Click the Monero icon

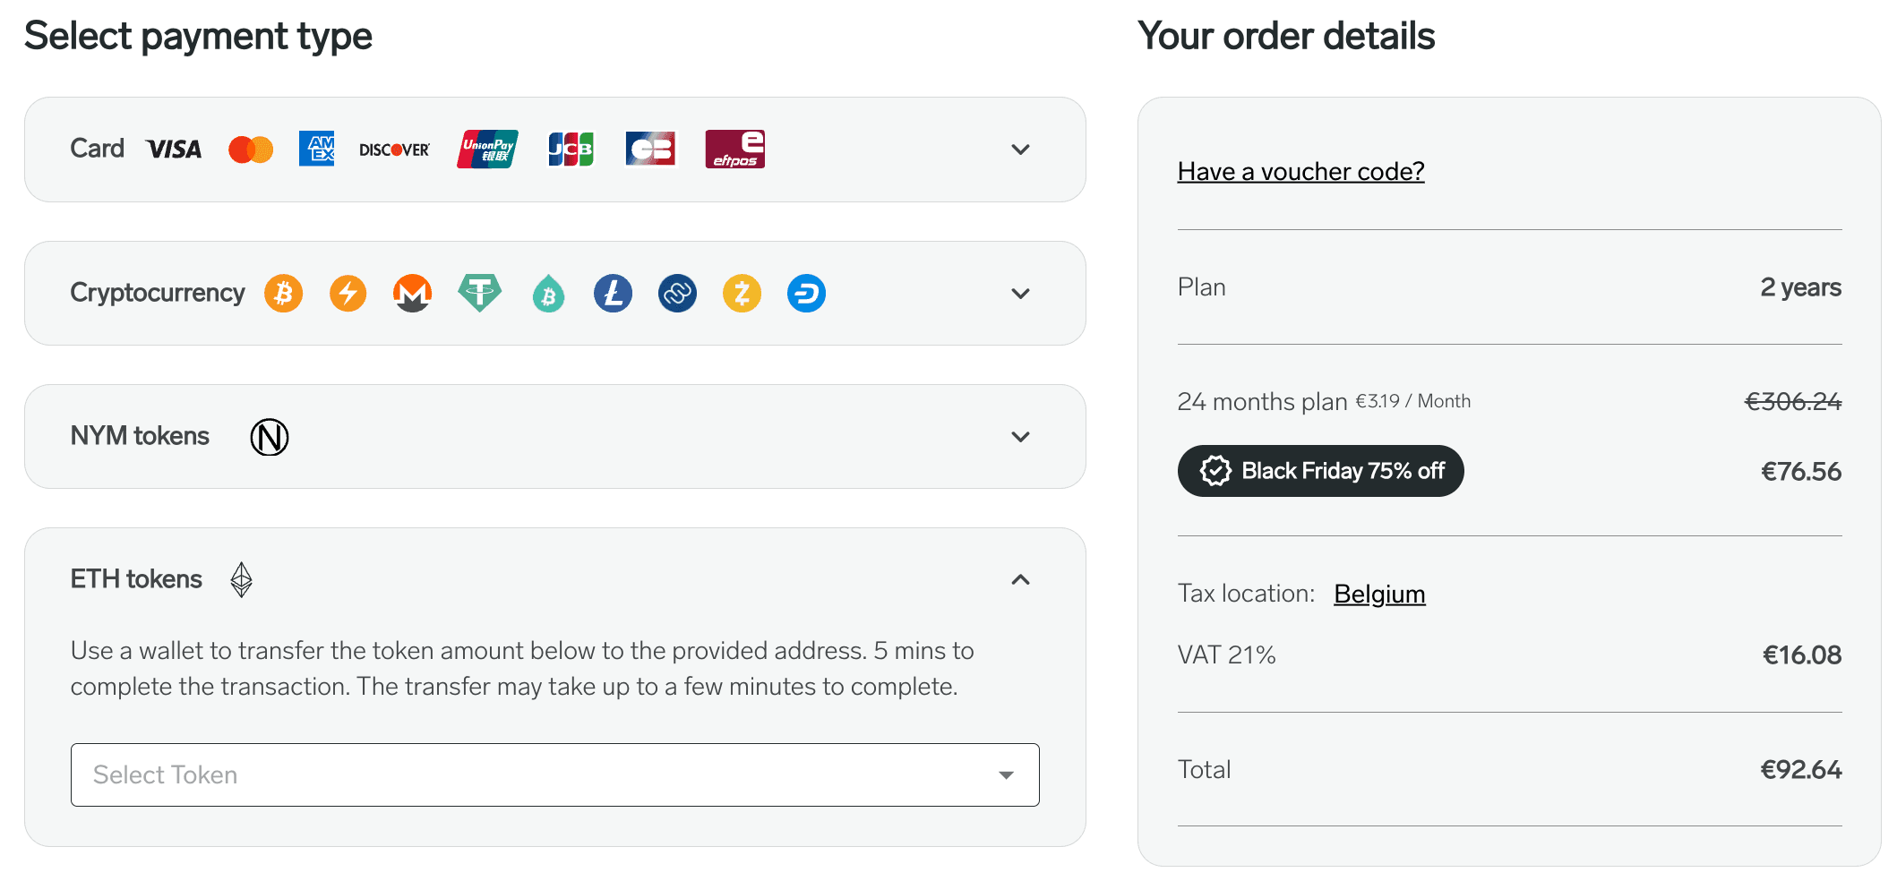tap(412, 294)
